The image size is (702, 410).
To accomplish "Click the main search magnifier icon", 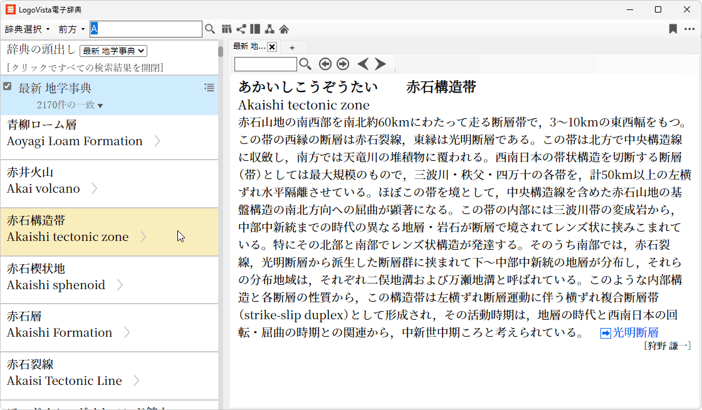I will pyautogui.click(x=210, y=29).
